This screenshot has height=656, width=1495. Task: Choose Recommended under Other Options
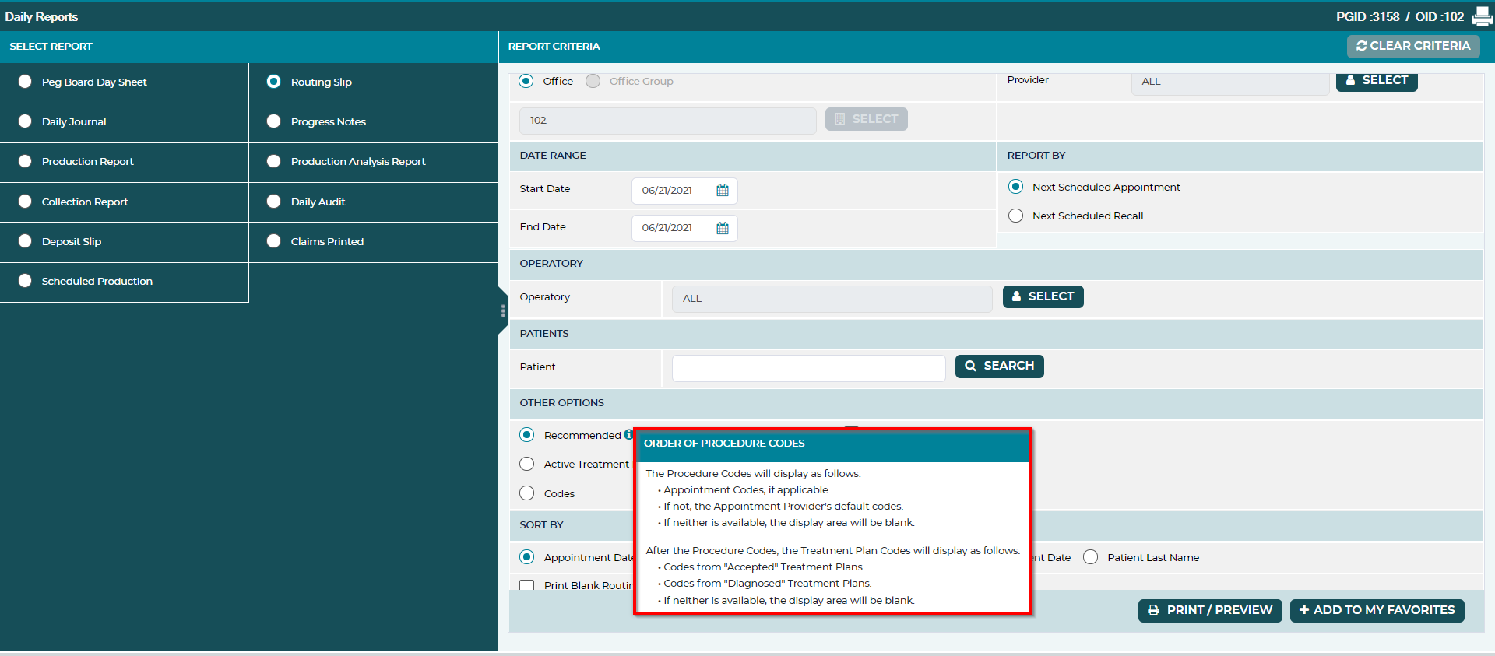(527, 434)
